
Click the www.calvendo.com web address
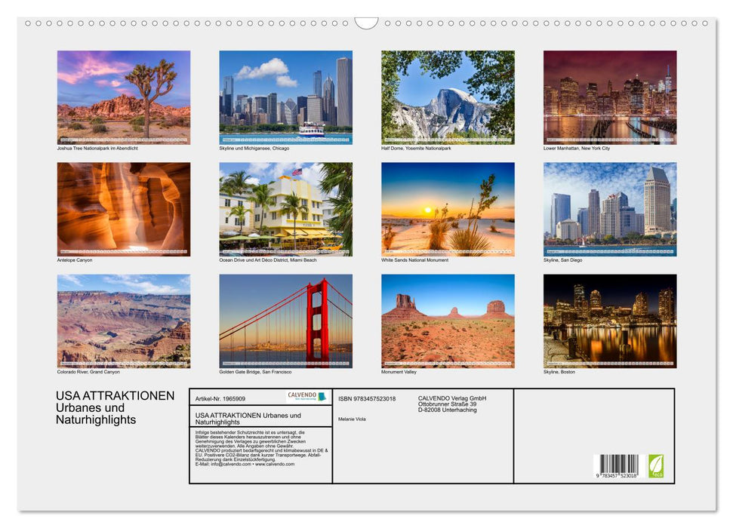(x=275, y=463)
